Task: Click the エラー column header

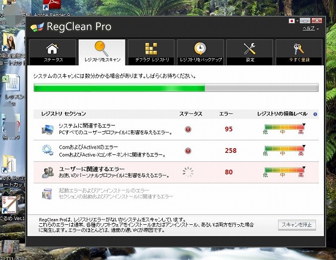Action: click(226, 114)
